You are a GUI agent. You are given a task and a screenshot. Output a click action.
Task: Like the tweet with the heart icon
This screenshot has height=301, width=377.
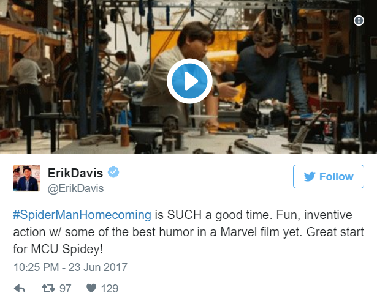pos(91,288)
